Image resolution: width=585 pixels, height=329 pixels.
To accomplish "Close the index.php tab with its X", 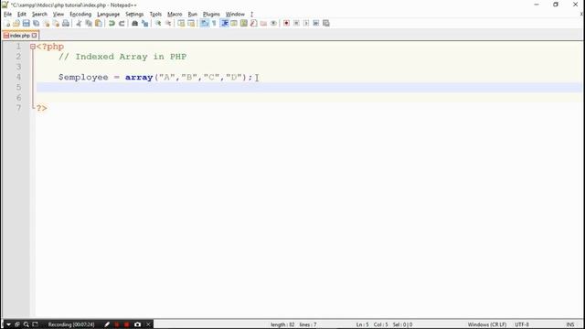I will (x=35, y=36).
